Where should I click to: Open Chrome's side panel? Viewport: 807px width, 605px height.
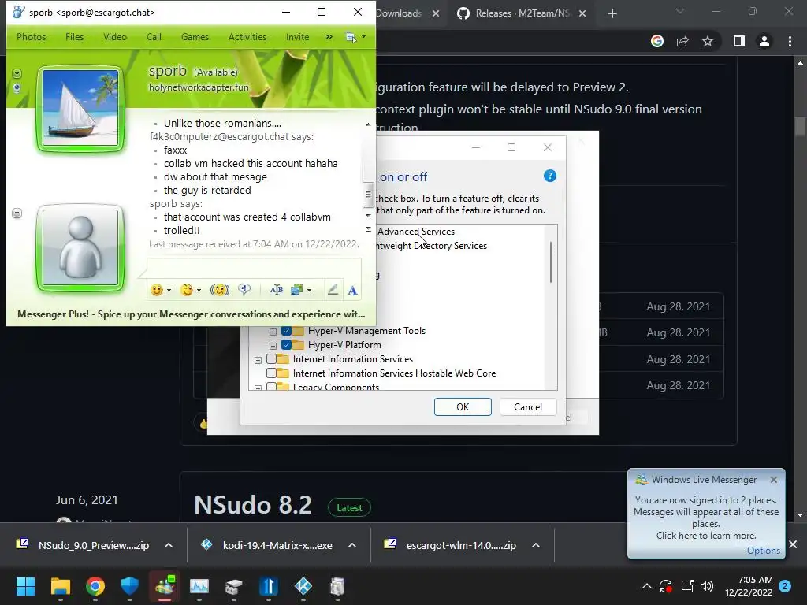pyautogui.click(x=739, y=41)
